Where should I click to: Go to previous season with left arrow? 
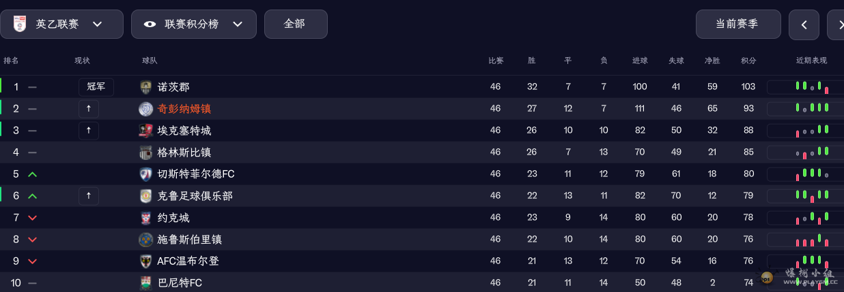click(804, 25)
